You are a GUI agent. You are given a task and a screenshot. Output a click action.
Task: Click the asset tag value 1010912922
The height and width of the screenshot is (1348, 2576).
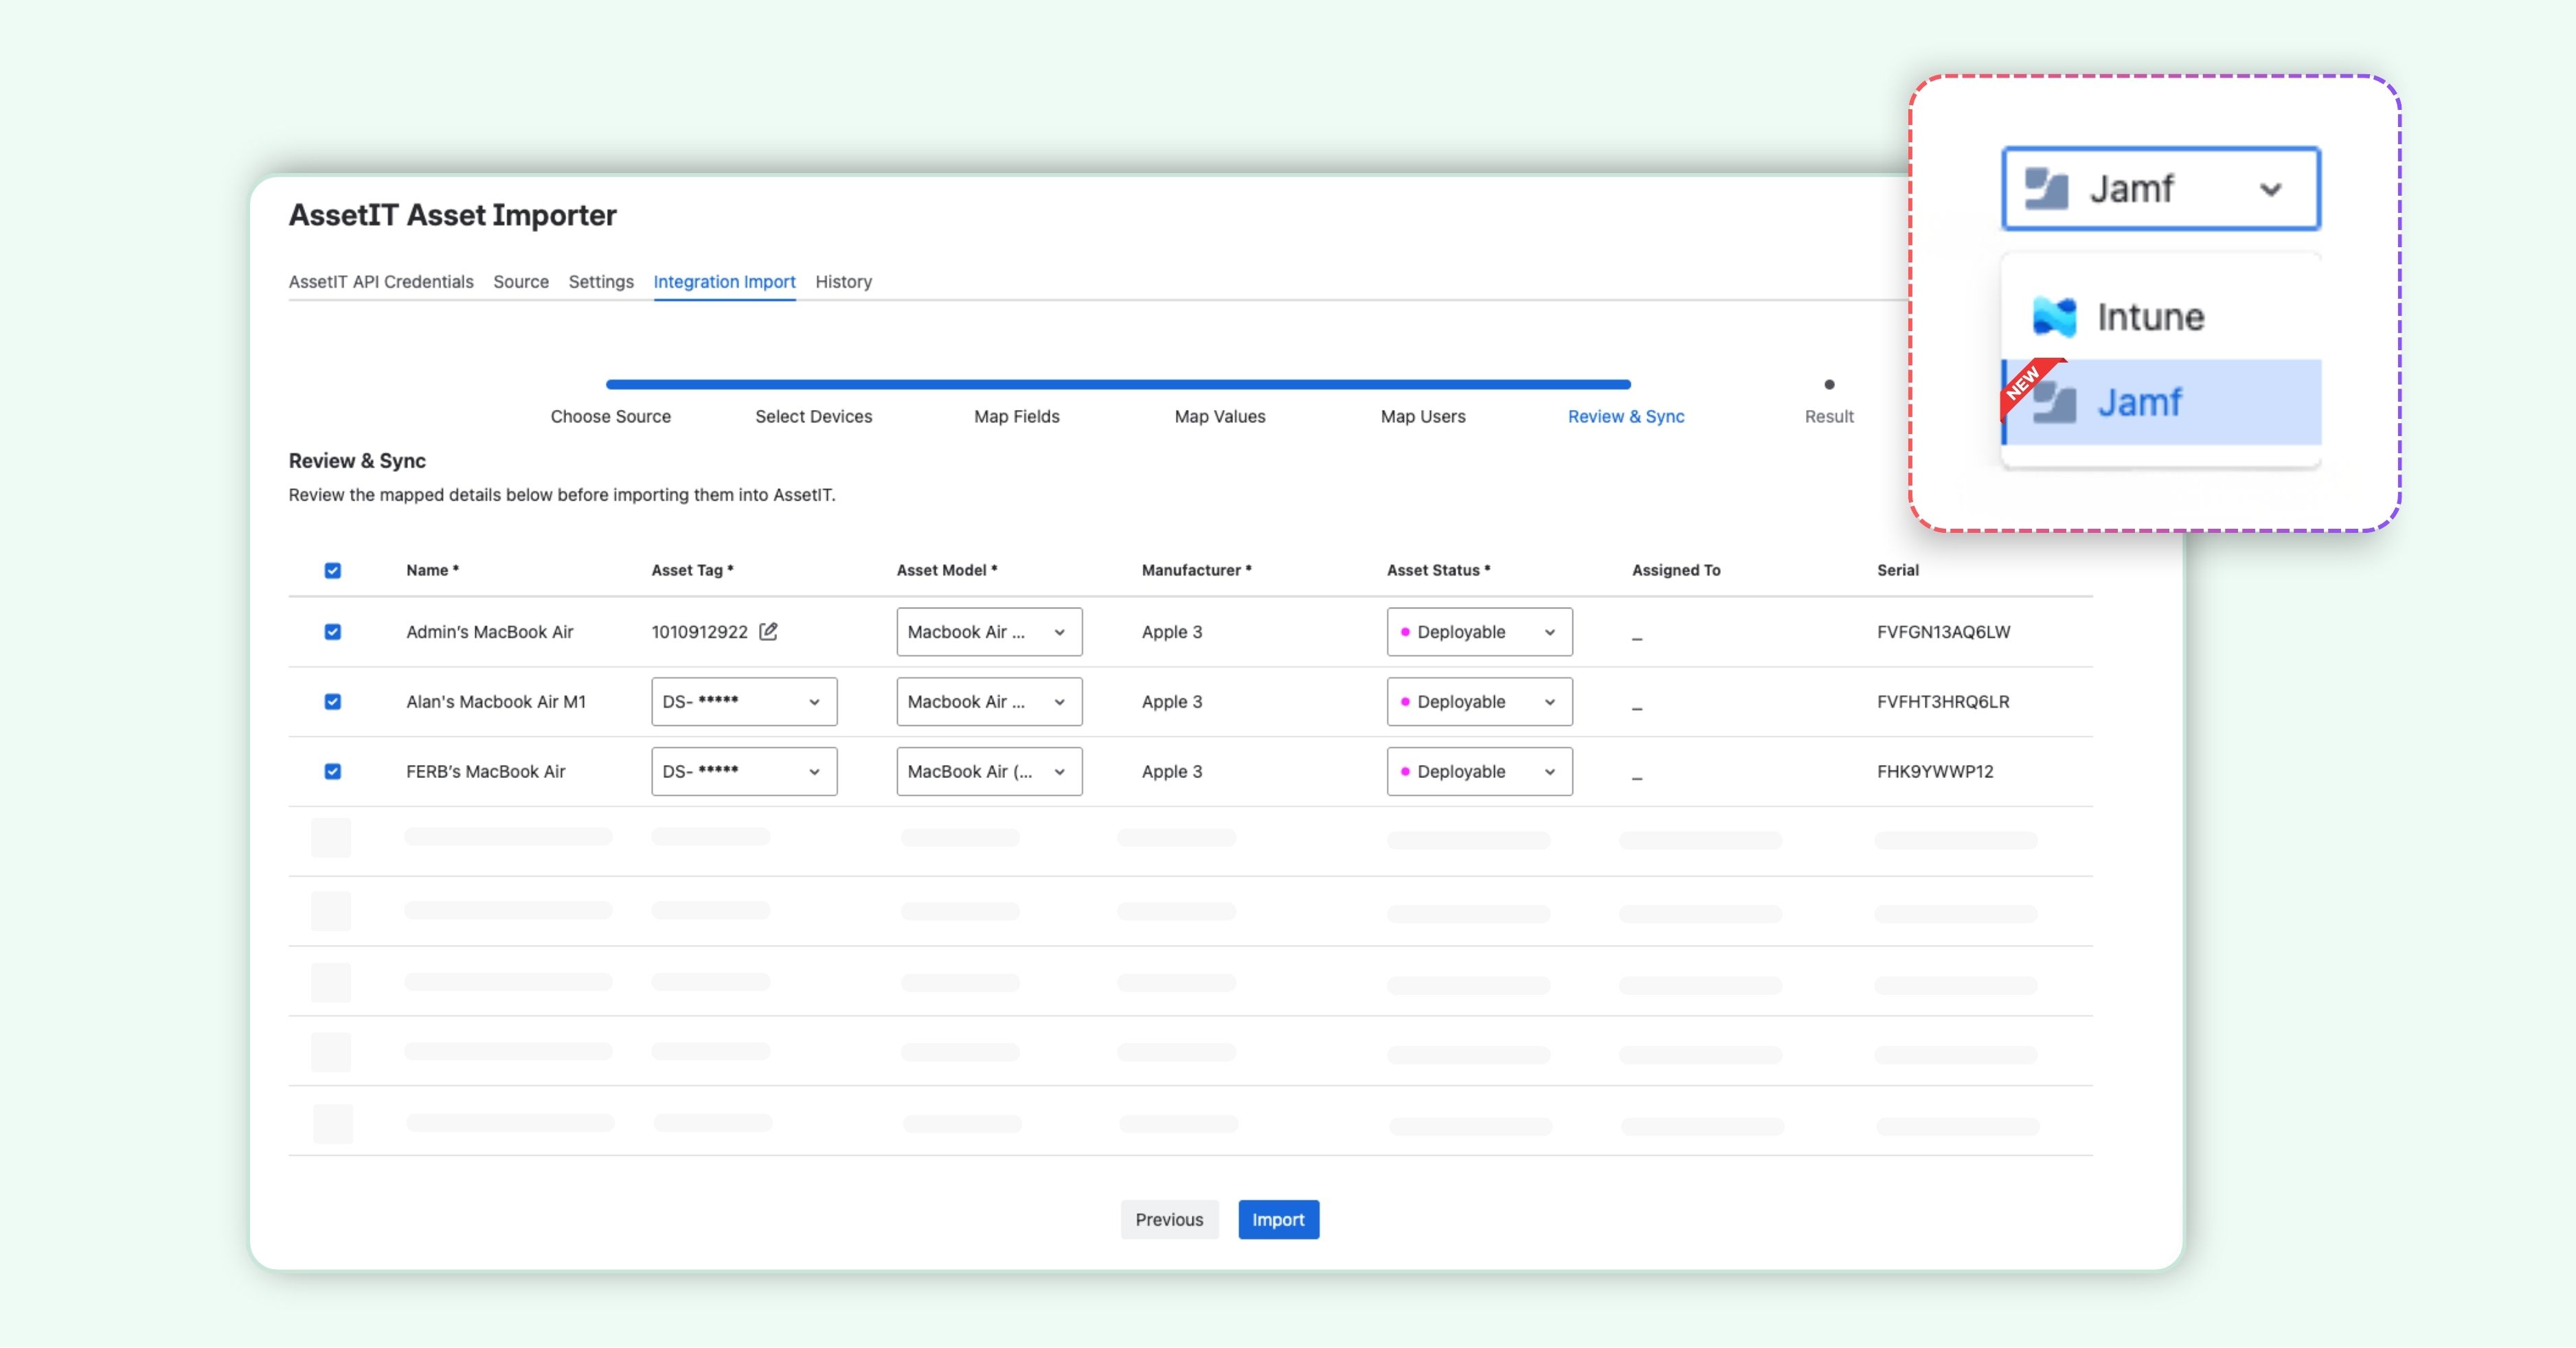click(x=699, y=632)
